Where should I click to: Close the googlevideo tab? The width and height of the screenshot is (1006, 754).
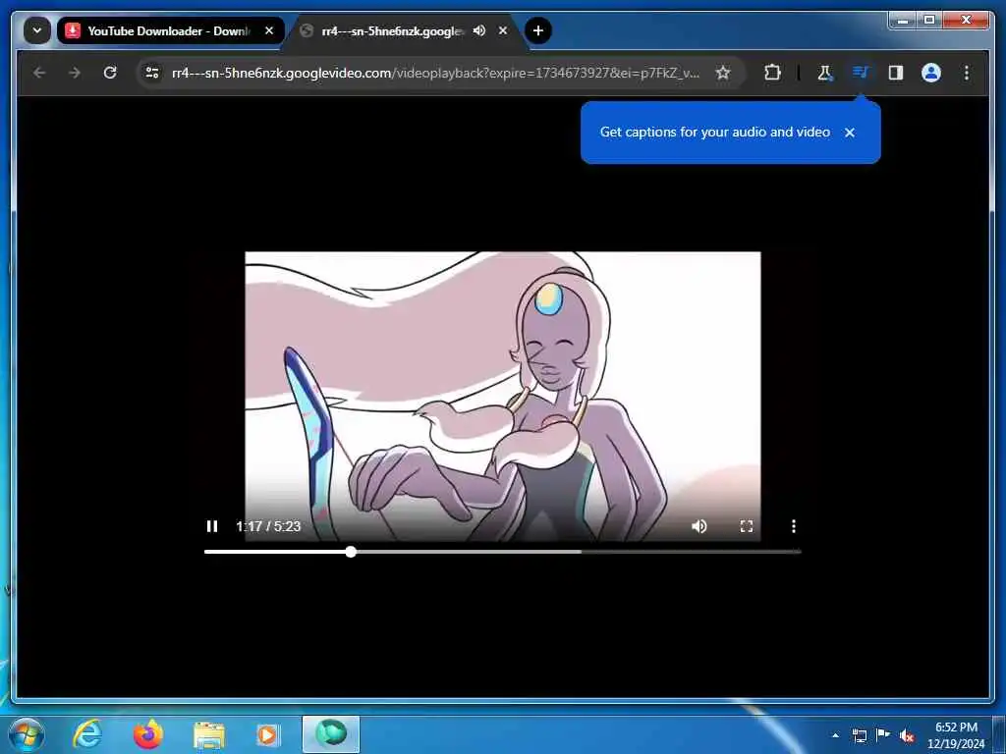click(x=503, y=30)
